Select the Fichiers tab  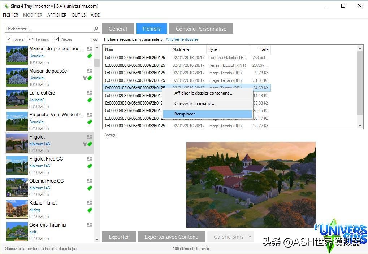[151, 29]
